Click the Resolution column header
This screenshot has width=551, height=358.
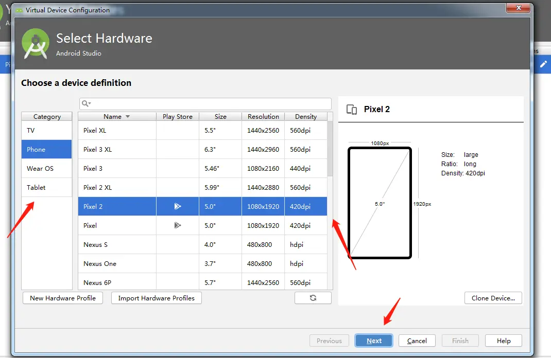[263, 117]
